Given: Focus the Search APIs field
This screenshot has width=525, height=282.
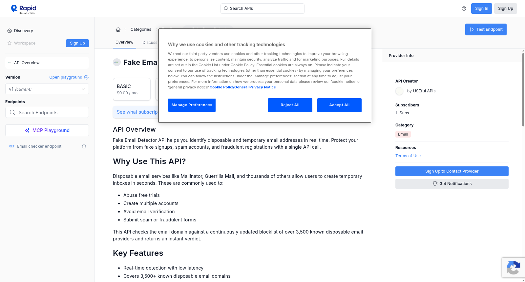Looking at the screenshot, I should (x=262, y=9).
